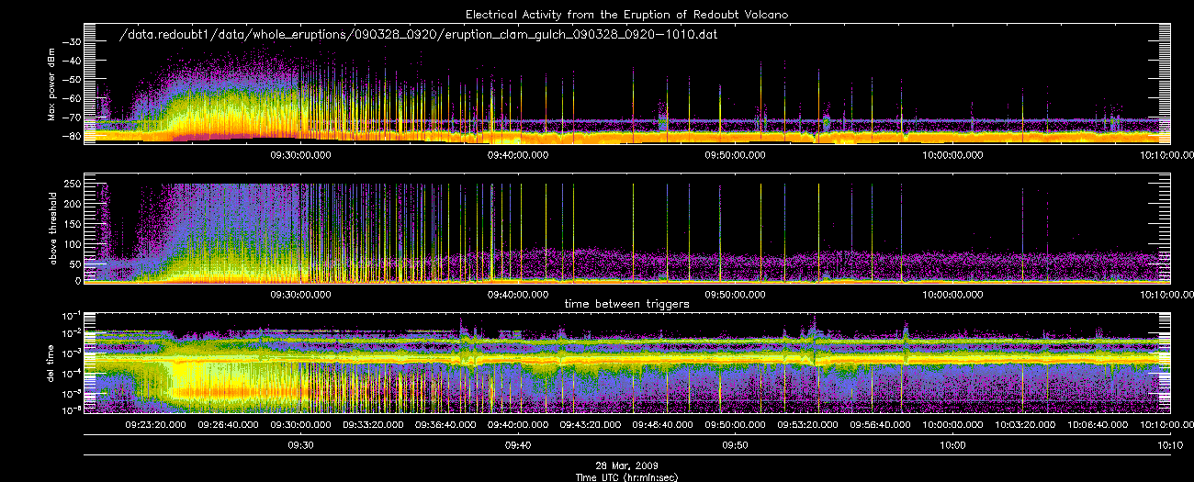This screenshot has height=482, width=1194.
Task: Click the '10:00' label on bottom time axis
Action: (952, 445)
